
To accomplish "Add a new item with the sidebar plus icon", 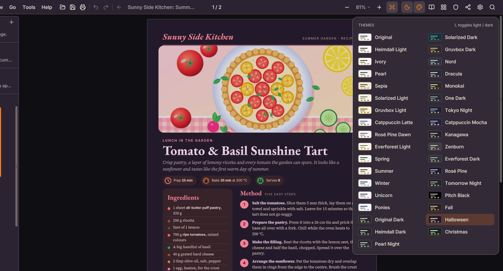I will (x=11, y=22).
